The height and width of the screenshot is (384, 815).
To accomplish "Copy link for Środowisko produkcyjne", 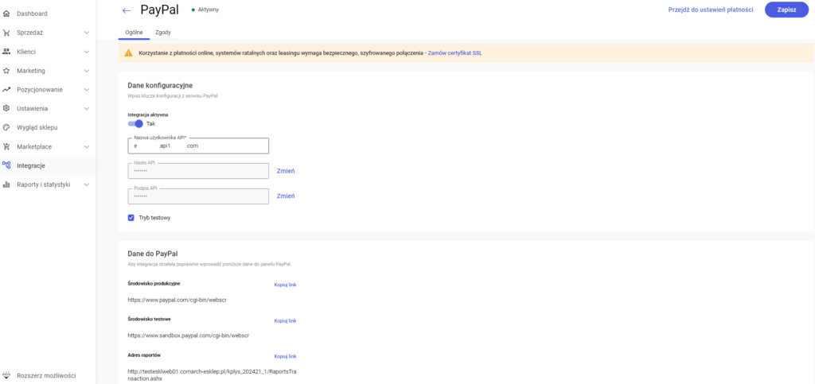I will pyautogui.click(x=286, y=285).
